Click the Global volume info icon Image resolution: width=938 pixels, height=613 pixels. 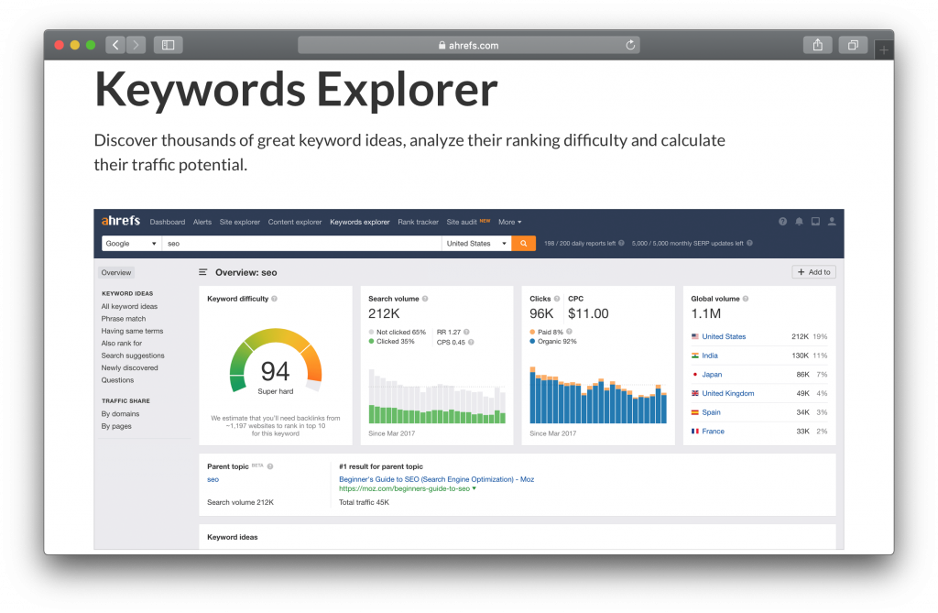746,299
